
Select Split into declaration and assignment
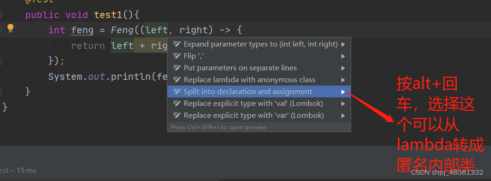click(259, 92)
